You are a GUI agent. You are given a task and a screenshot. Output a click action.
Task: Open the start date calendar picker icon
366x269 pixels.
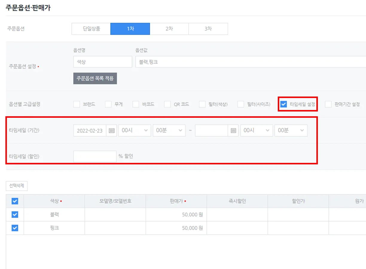[x=112, y=131]
